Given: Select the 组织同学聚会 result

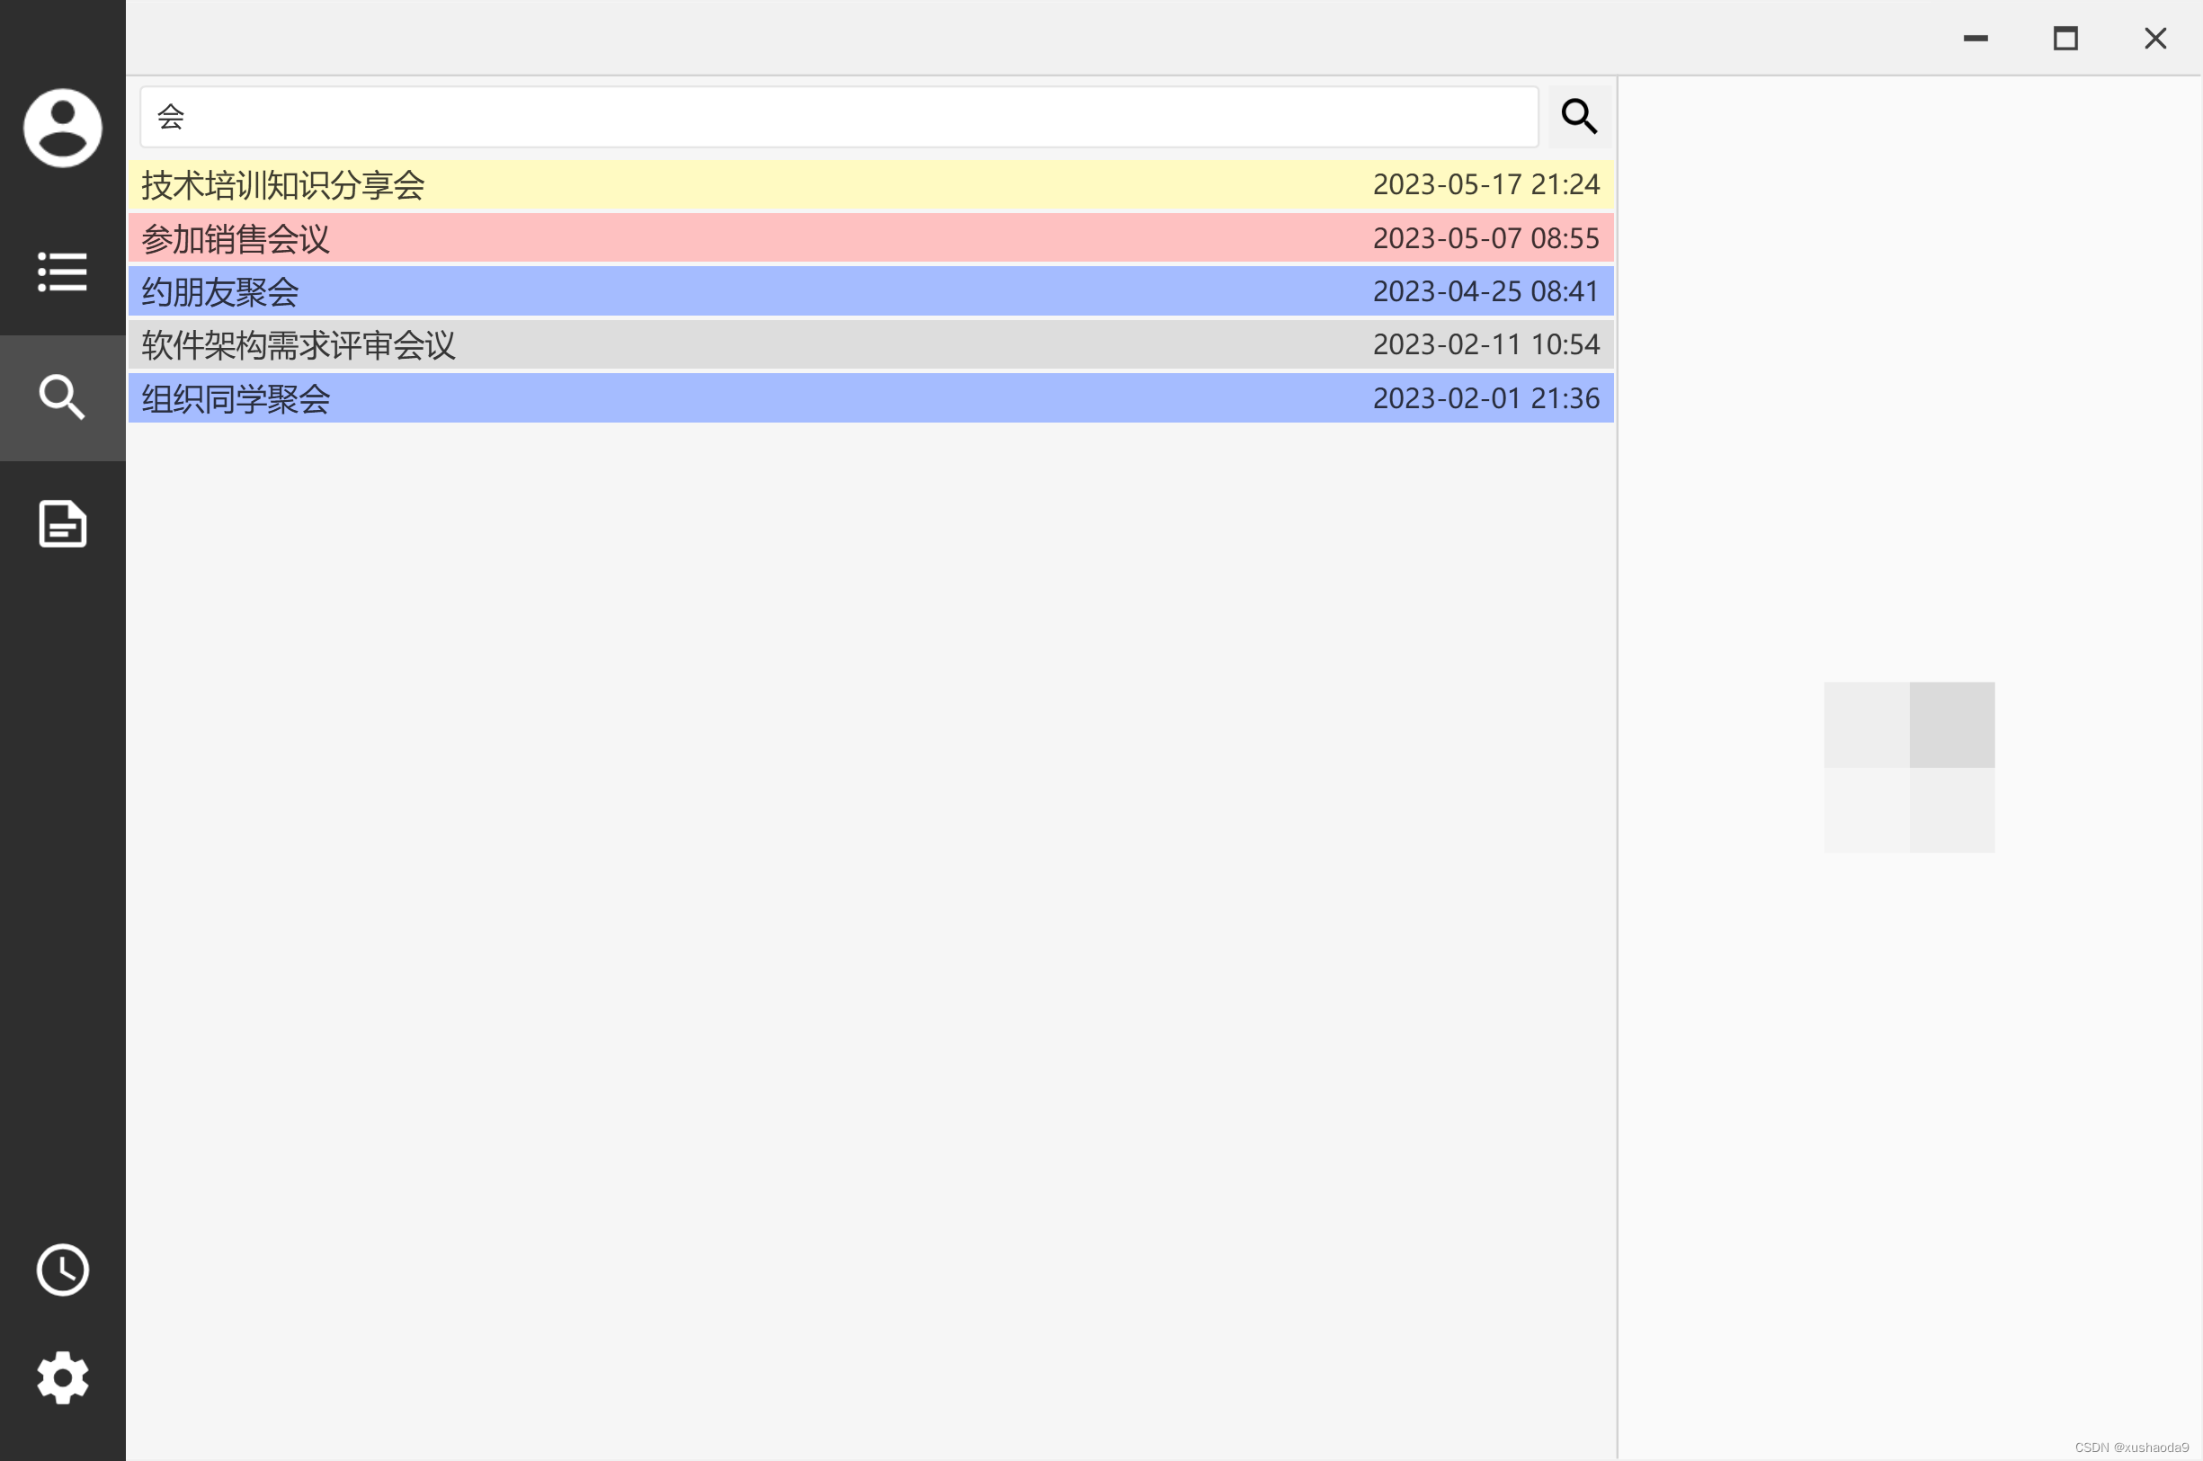Looking at the screenshot, I should click(x=236, y=399).
